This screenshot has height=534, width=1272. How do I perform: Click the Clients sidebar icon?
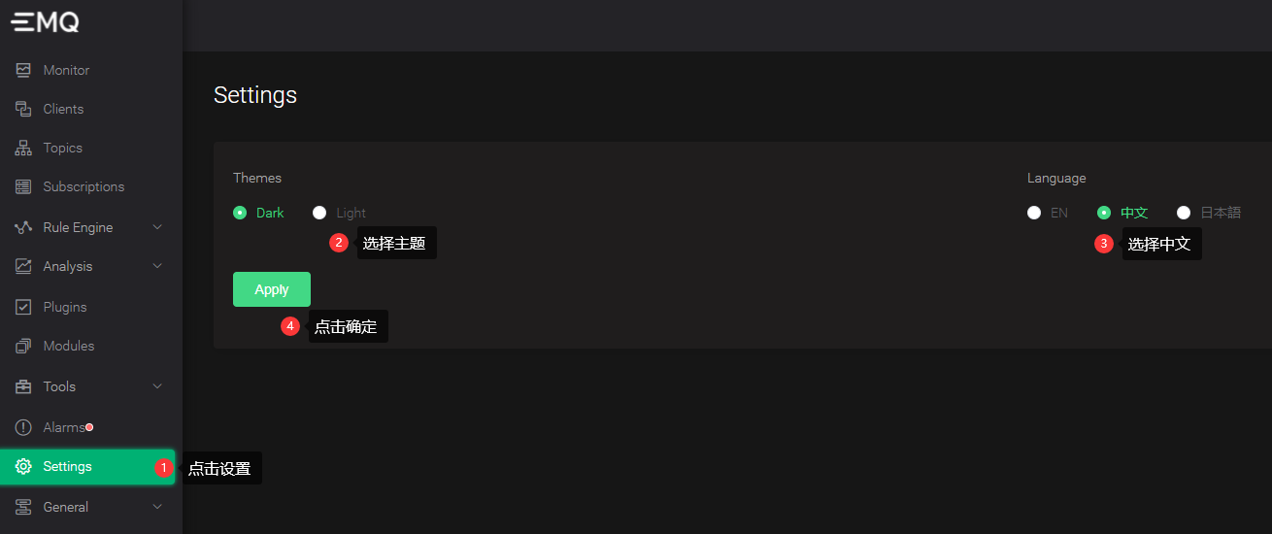23,109
